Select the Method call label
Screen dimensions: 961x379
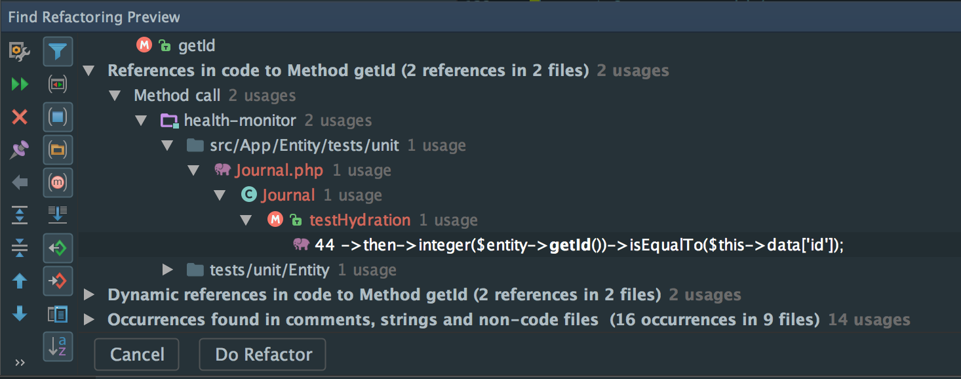click(x=177, y=96)
